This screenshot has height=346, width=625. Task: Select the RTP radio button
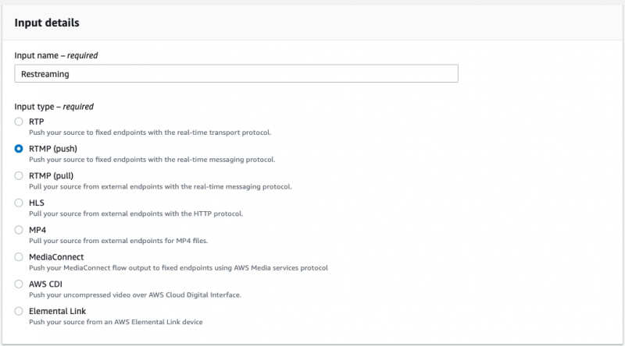19,122
